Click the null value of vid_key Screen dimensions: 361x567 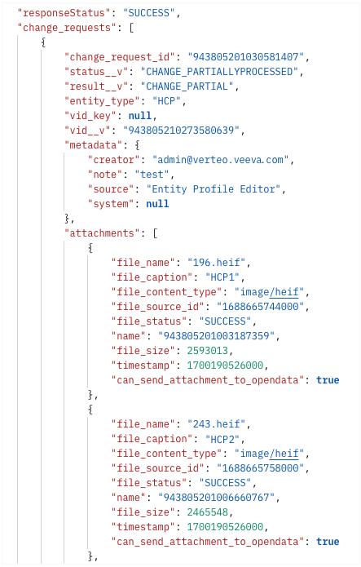[x=140, y=116]
